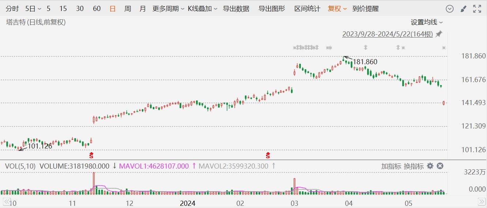Pin the date range with the pushpin icon
Viewport: 487px width, 208px height.
[439, 34]
